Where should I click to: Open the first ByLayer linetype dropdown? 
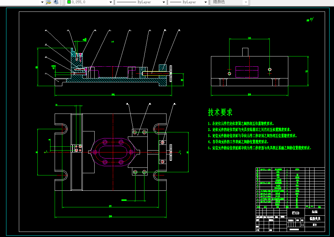click(164, 2)
